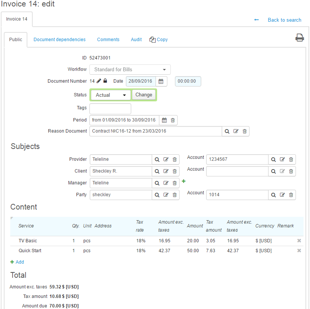
Task: Search Party with magnifier icon
Action: tap(157, 195)
